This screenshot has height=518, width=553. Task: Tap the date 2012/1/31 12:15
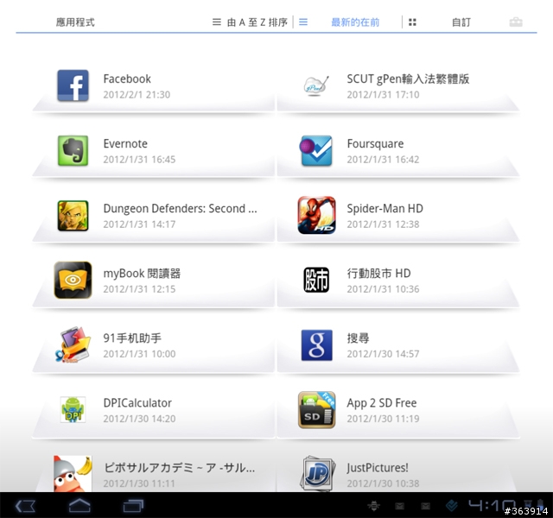pos(139,289)
